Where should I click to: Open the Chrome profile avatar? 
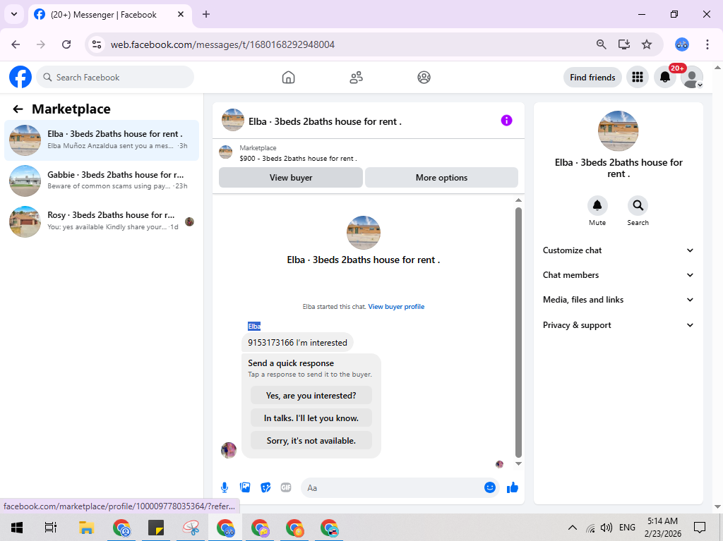681,44
